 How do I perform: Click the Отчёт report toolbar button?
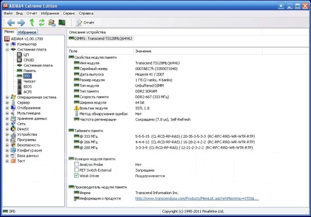click(x=85, y=22)
